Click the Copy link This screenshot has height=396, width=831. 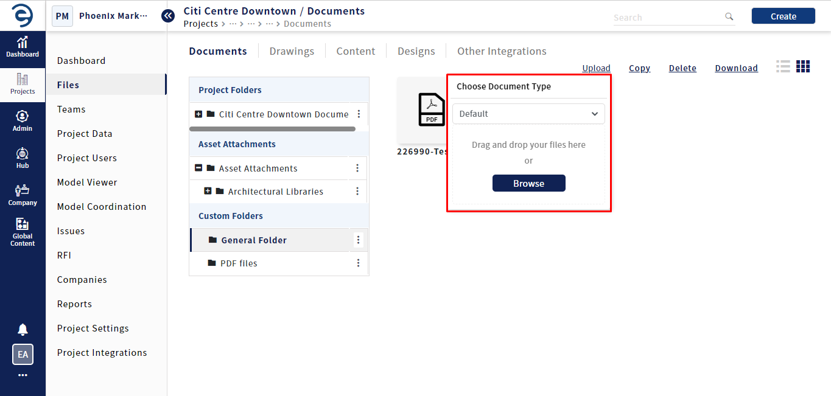639,68
